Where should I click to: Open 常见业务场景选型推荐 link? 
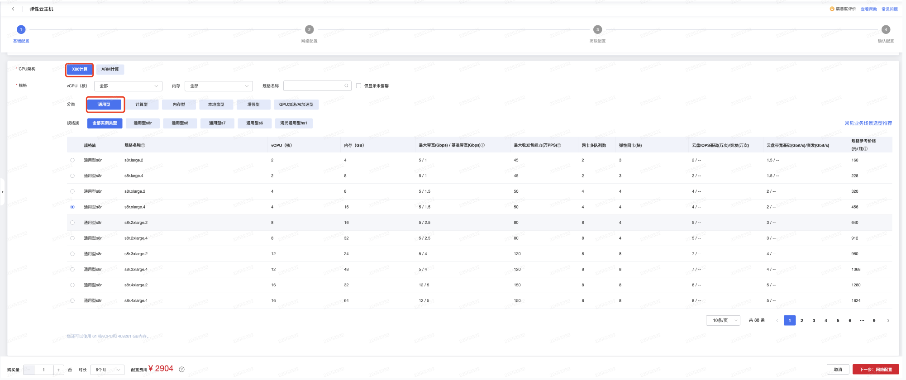coord(868,123)
